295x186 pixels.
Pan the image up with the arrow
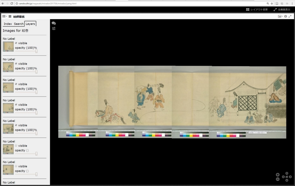click(287, 173)
